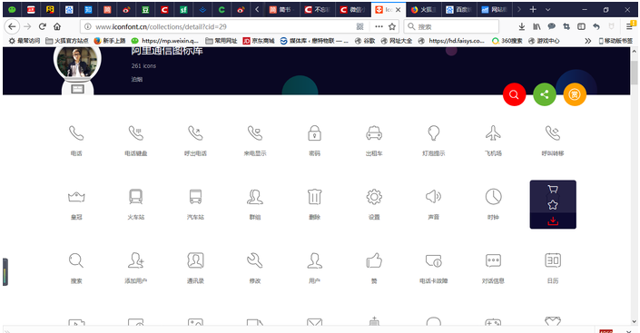Choose the 飞机场 airplane icon

493,133
